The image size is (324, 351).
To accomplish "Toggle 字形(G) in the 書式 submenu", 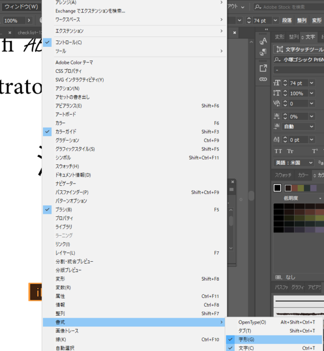I will pos(274,340).
